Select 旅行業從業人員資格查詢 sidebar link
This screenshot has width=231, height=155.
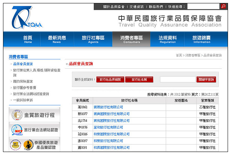tap(37, 72)
